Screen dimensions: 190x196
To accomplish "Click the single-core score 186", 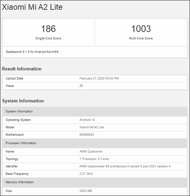I will [x=48, y=29].
